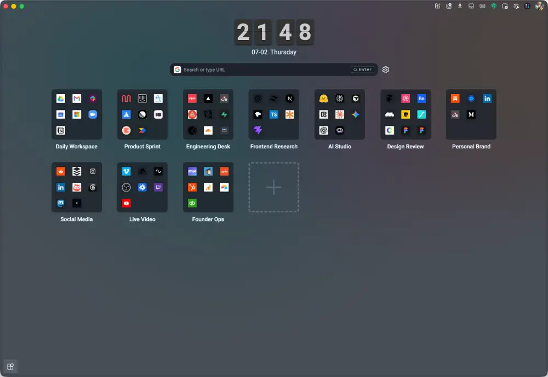
Task: Open Behance in Design Review
Action: [421, 98]
